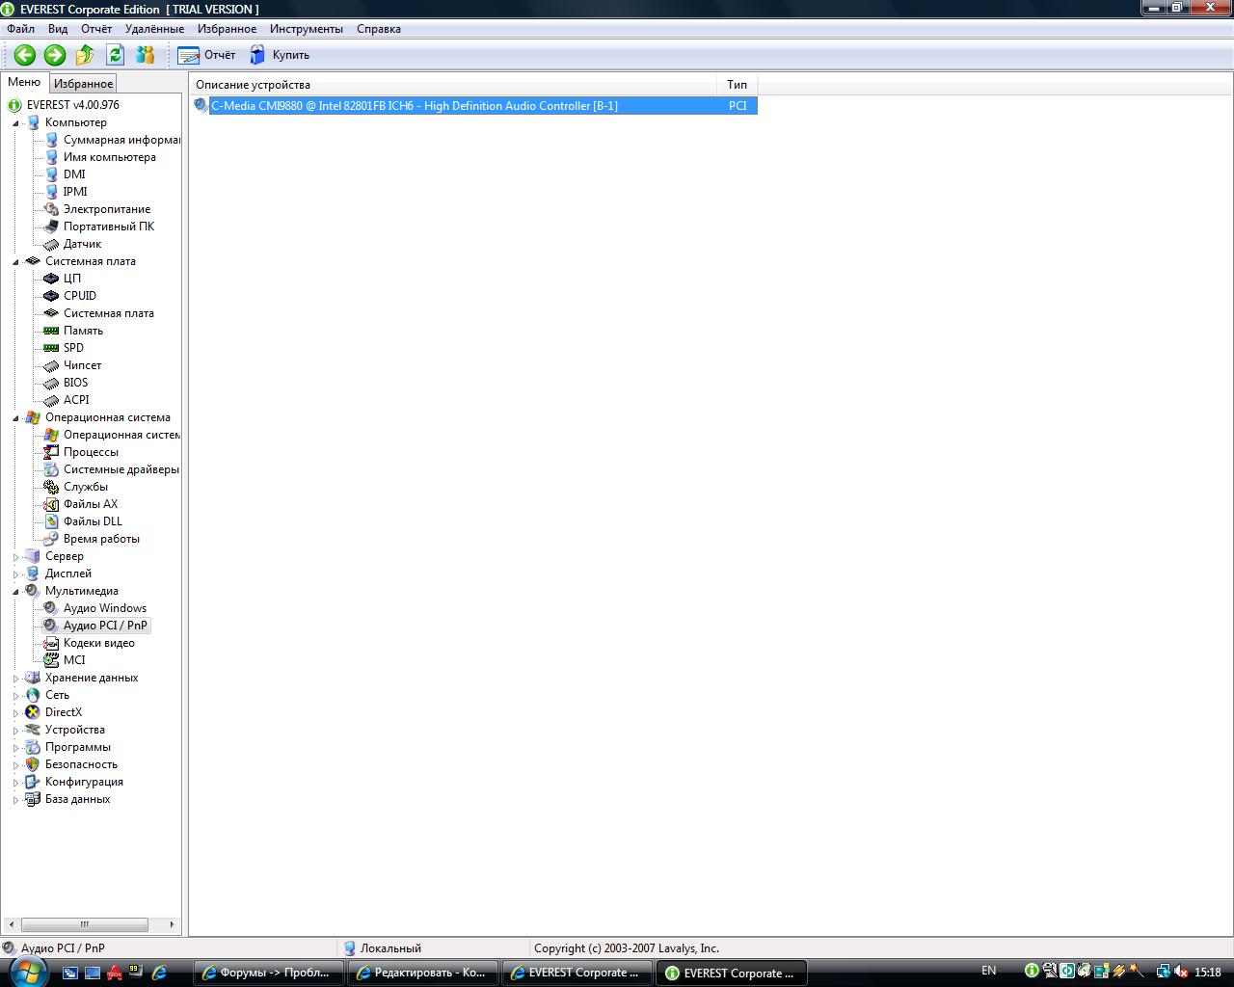Screen dimensions: 1234x987
Task: Click the Память memory module icon
Action: 52,331
